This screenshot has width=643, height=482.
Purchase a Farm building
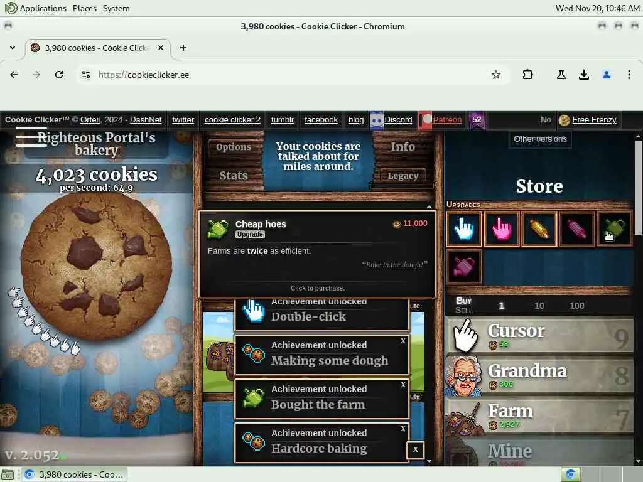pos(539,416)
